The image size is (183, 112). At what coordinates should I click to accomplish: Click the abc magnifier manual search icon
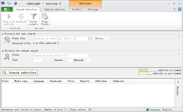pos(7,57)
